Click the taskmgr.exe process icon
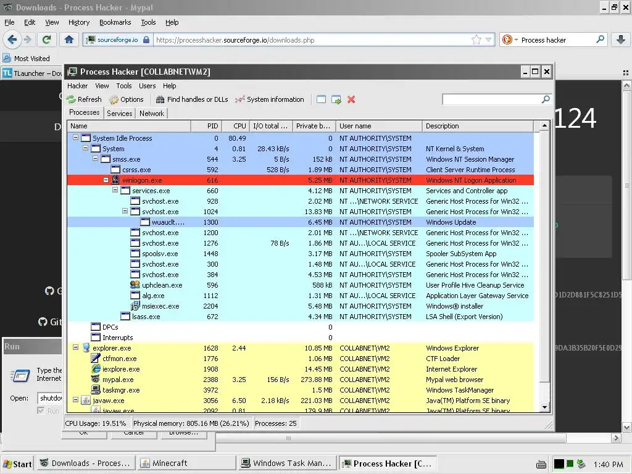The width and height of the screenshot is (632, 474). click(x=96, y=389)
